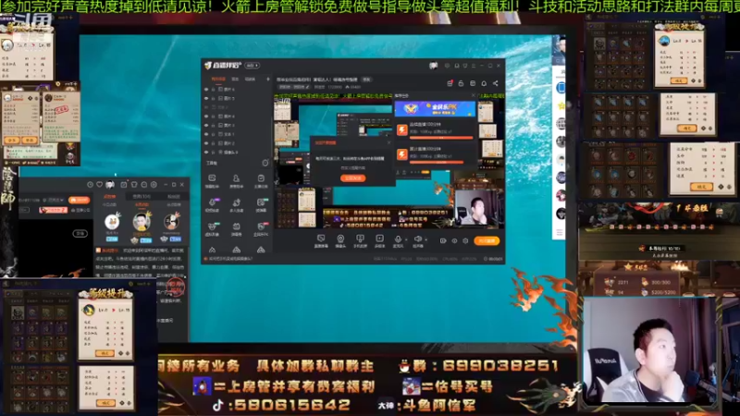Viewport: 740px width, 416px height.
Task: Click the second streaming task progress bar
Action: click(x=436, y=162)
